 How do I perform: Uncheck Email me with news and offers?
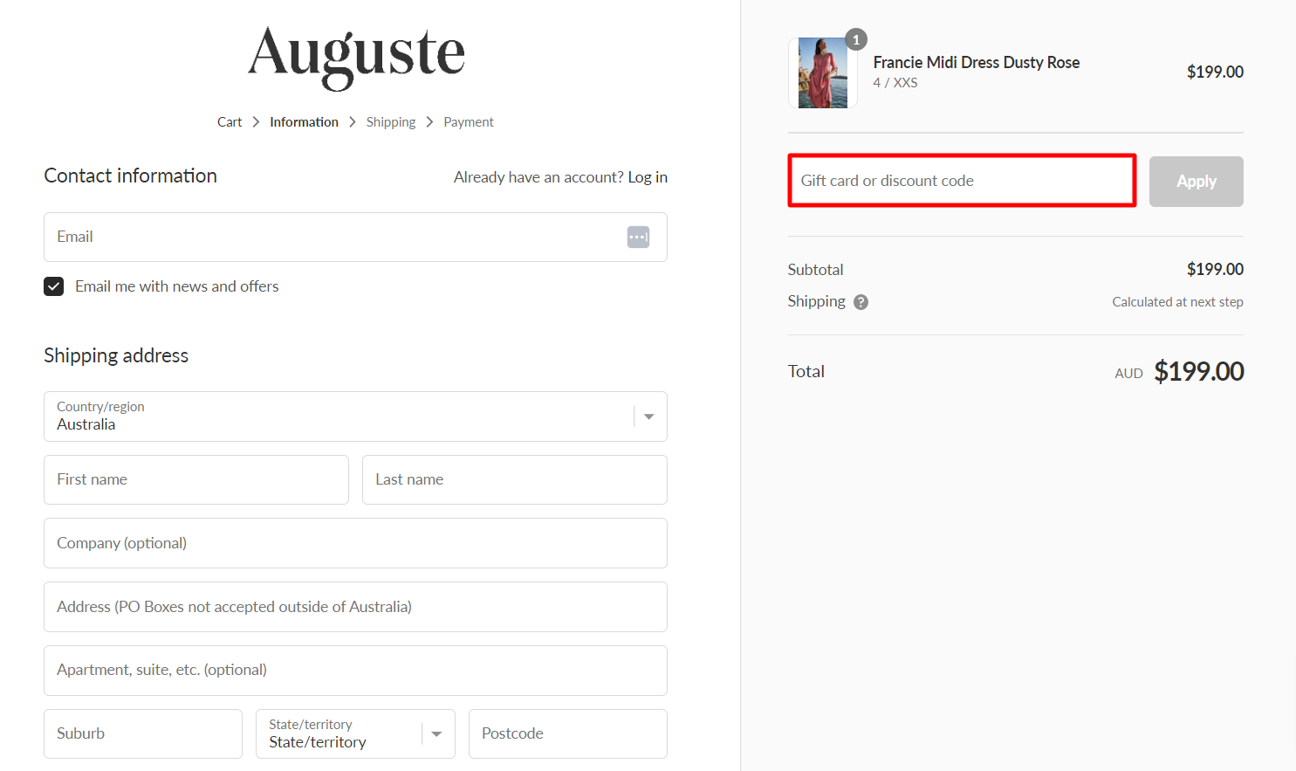click(54, 286)
